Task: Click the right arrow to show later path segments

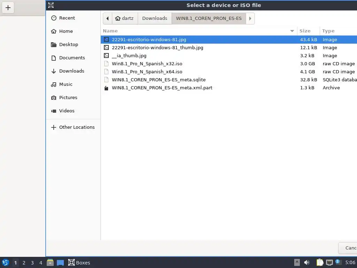Action: (x=250, y=18)
